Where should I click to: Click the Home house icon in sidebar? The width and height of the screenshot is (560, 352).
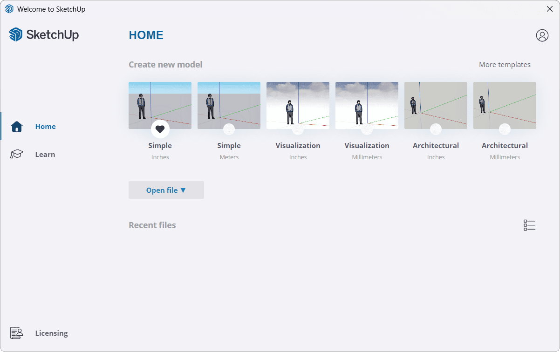pyautogui.click(x=17, y=127)
